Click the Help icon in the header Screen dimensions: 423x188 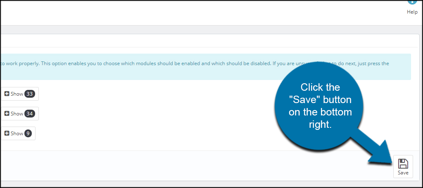(x=412, y=2)
